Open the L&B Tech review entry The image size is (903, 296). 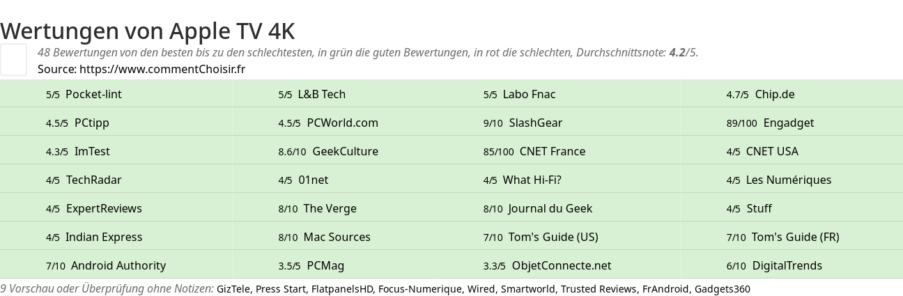pos(311,94)
